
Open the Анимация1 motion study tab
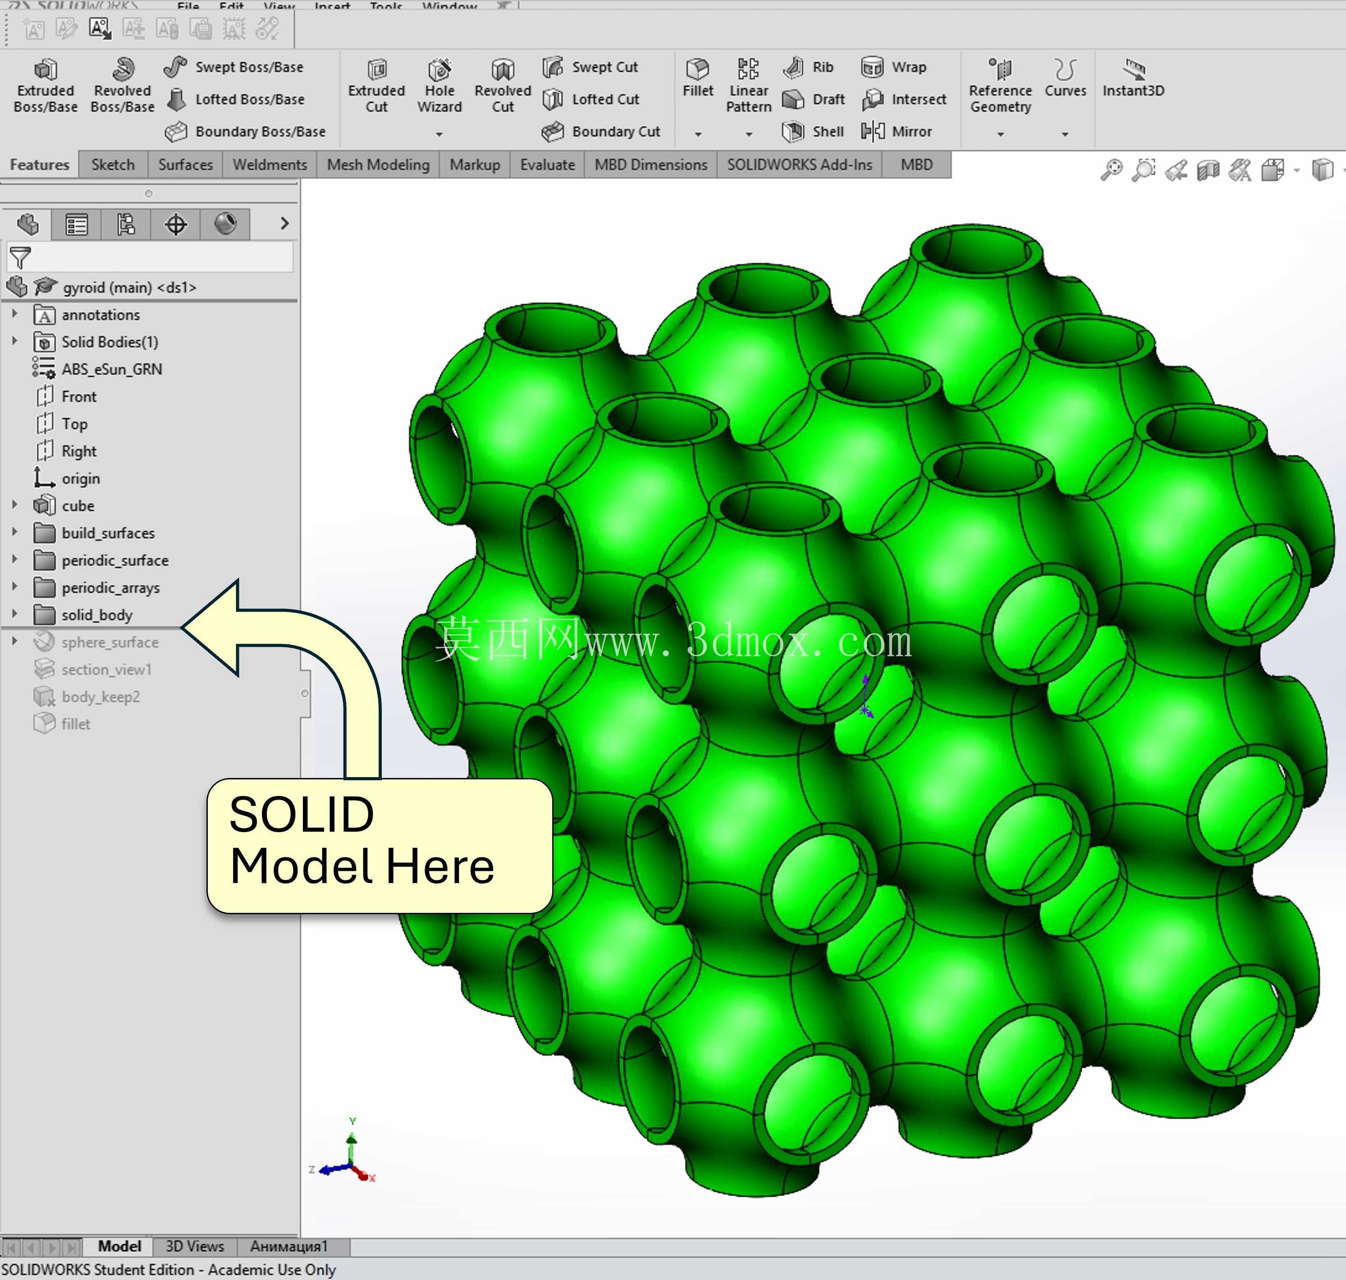pyautogui.click(x=289, y=1247)
